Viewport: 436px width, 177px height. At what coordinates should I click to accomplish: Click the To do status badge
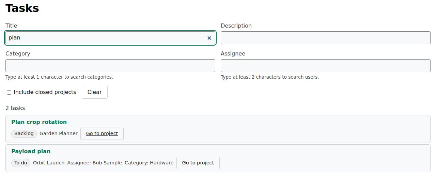(x=21, y=163)
